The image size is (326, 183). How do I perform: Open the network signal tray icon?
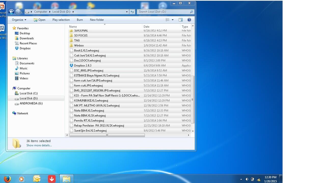click(x=259, y=179)
